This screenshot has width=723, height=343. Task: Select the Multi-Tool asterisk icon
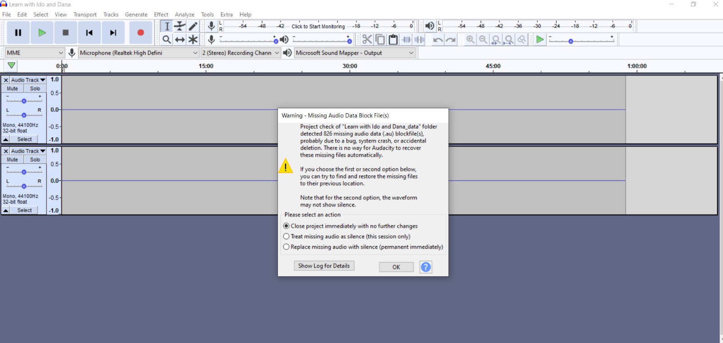[x=193, y=40]
